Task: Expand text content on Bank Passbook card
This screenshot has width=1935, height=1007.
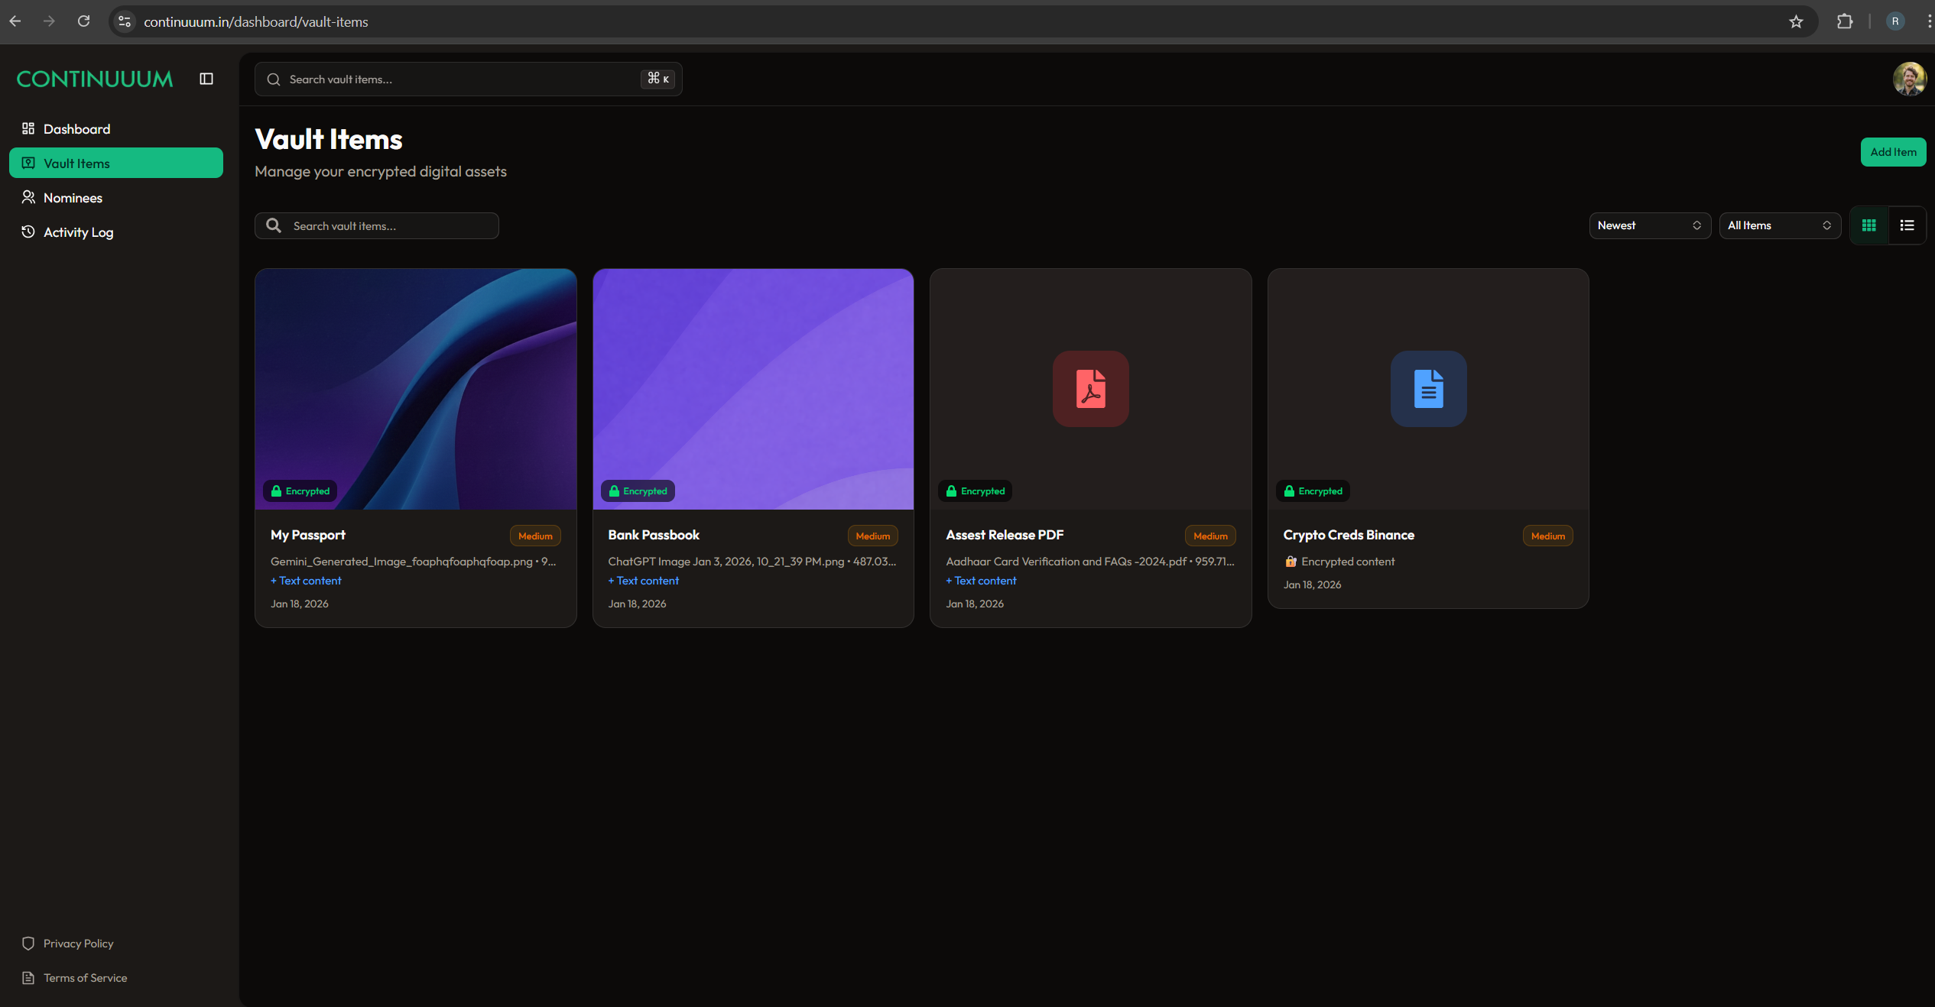Action: [x=643, y=581]
